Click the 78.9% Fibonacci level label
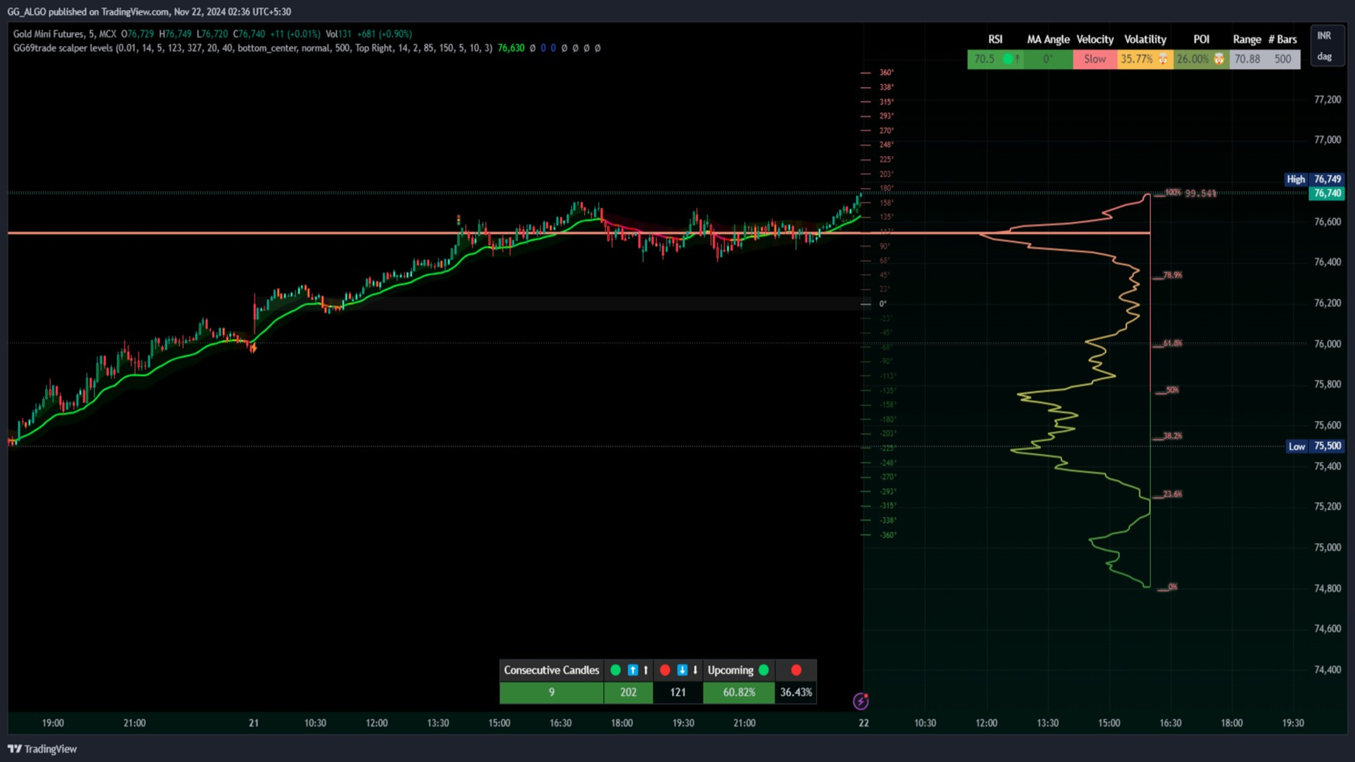This screenshot has height=762, width=1355. pyautogui.click(x=1172, y=275)
